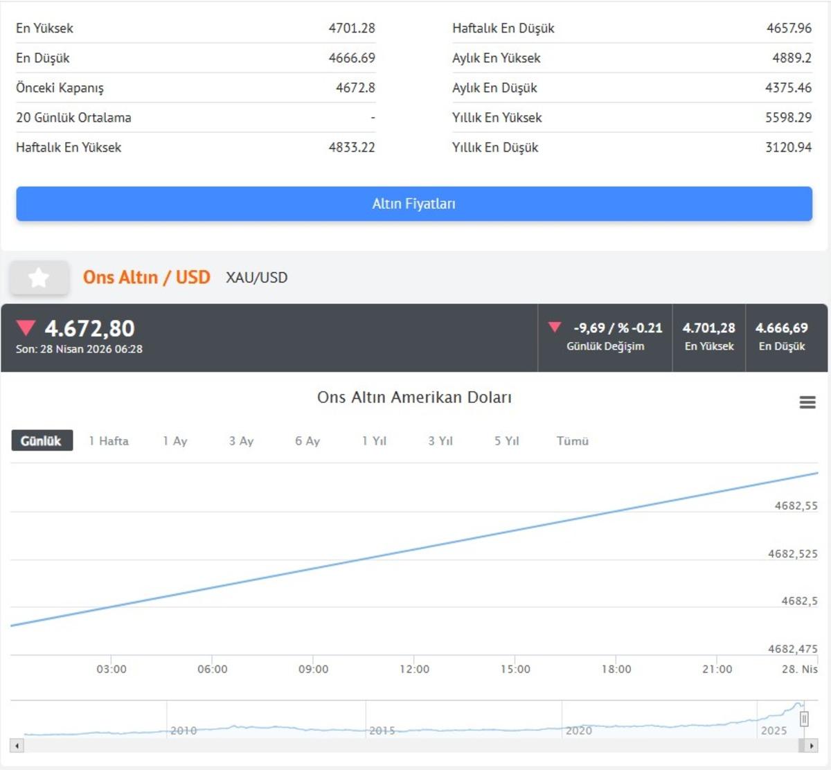The image size is (831, 770).
Task: Click the navigator range handle near 2025
Action: tap(803, 719)
